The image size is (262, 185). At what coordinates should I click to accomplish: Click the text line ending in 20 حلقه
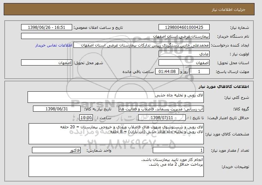[x=131, y=127]
